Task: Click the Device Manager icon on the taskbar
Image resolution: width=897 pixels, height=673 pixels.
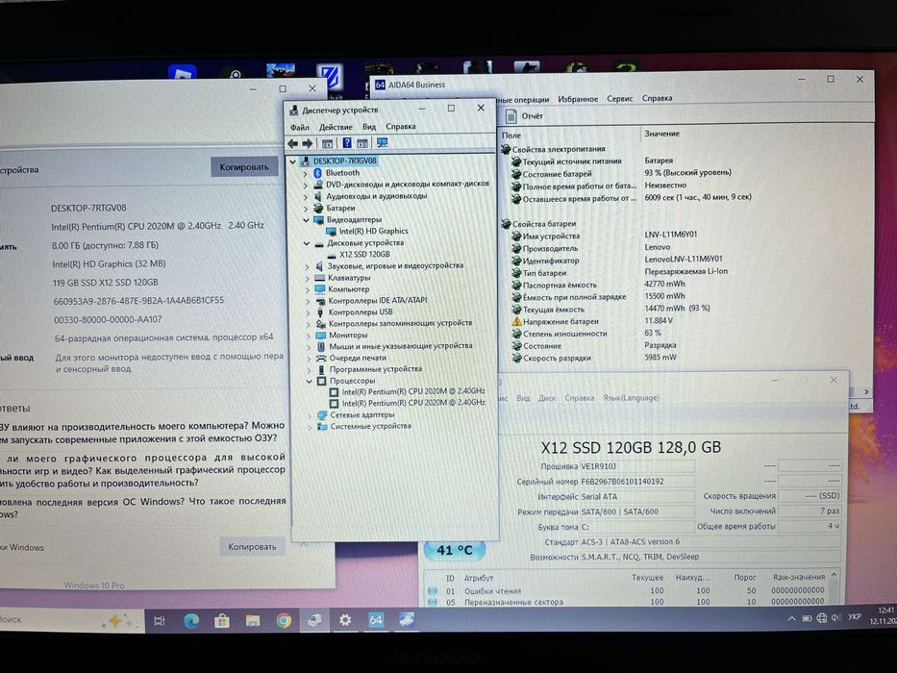Action: point(314,621)
